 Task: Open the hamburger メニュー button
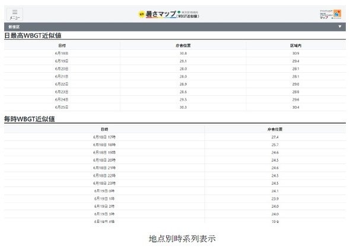(15, 14)
